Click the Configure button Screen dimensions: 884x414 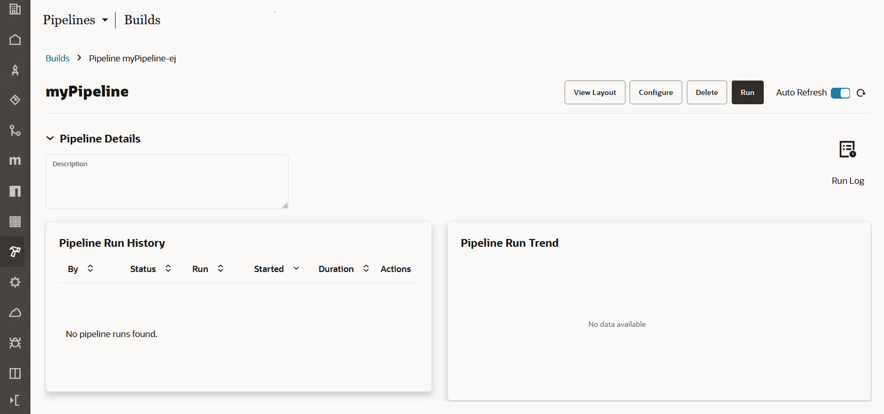655,92
